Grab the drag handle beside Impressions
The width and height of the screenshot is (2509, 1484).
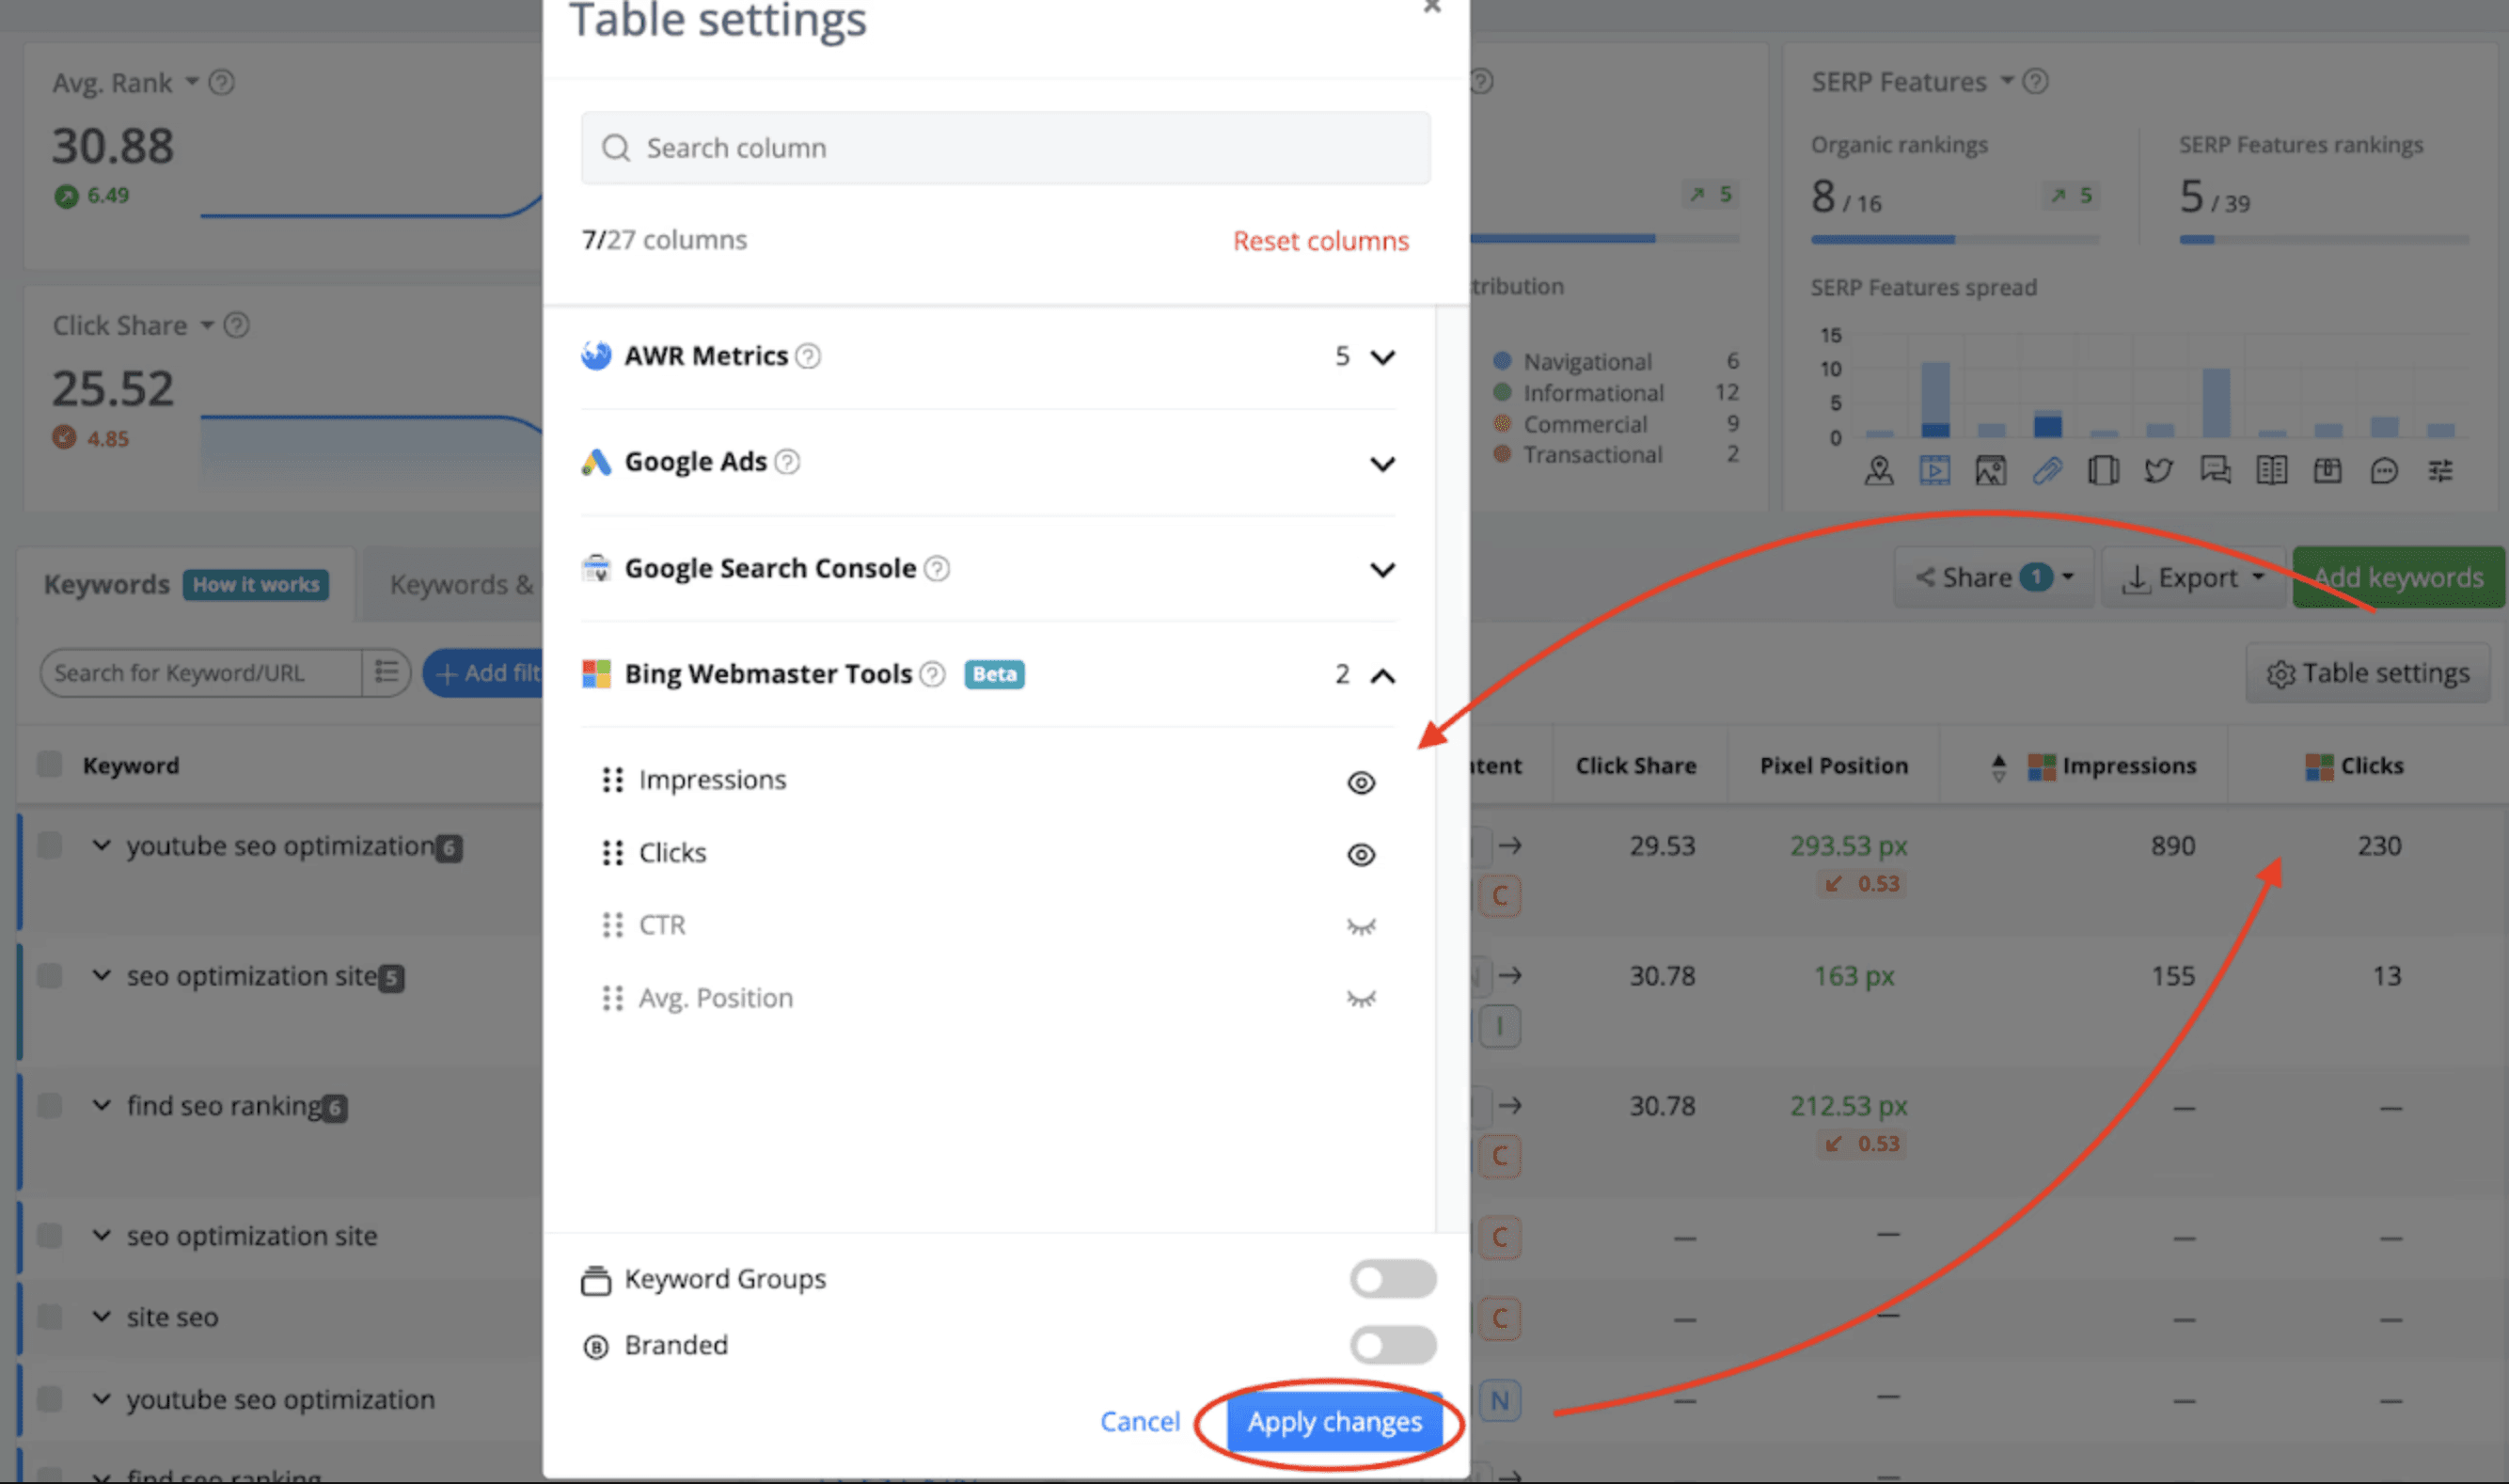612,780
